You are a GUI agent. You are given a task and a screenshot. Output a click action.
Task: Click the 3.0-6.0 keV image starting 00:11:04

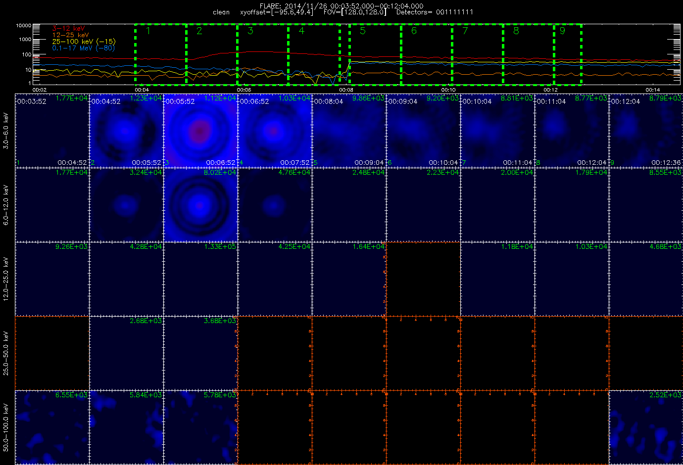click(x=572, y=131)
